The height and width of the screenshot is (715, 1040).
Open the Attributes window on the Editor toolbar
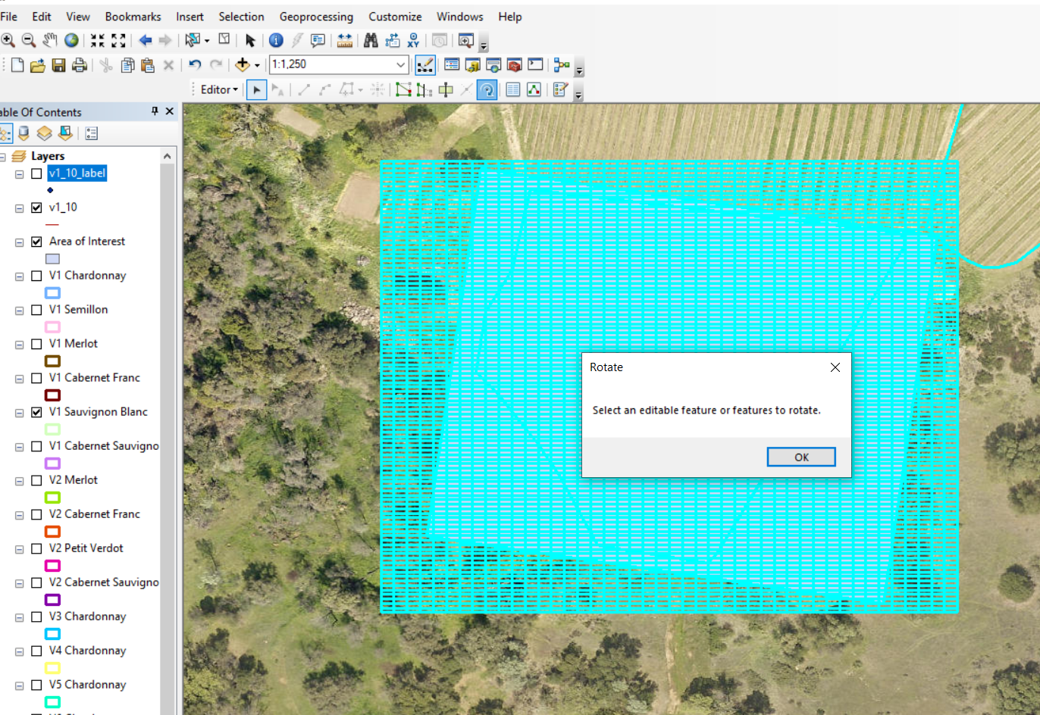(513, 89)
